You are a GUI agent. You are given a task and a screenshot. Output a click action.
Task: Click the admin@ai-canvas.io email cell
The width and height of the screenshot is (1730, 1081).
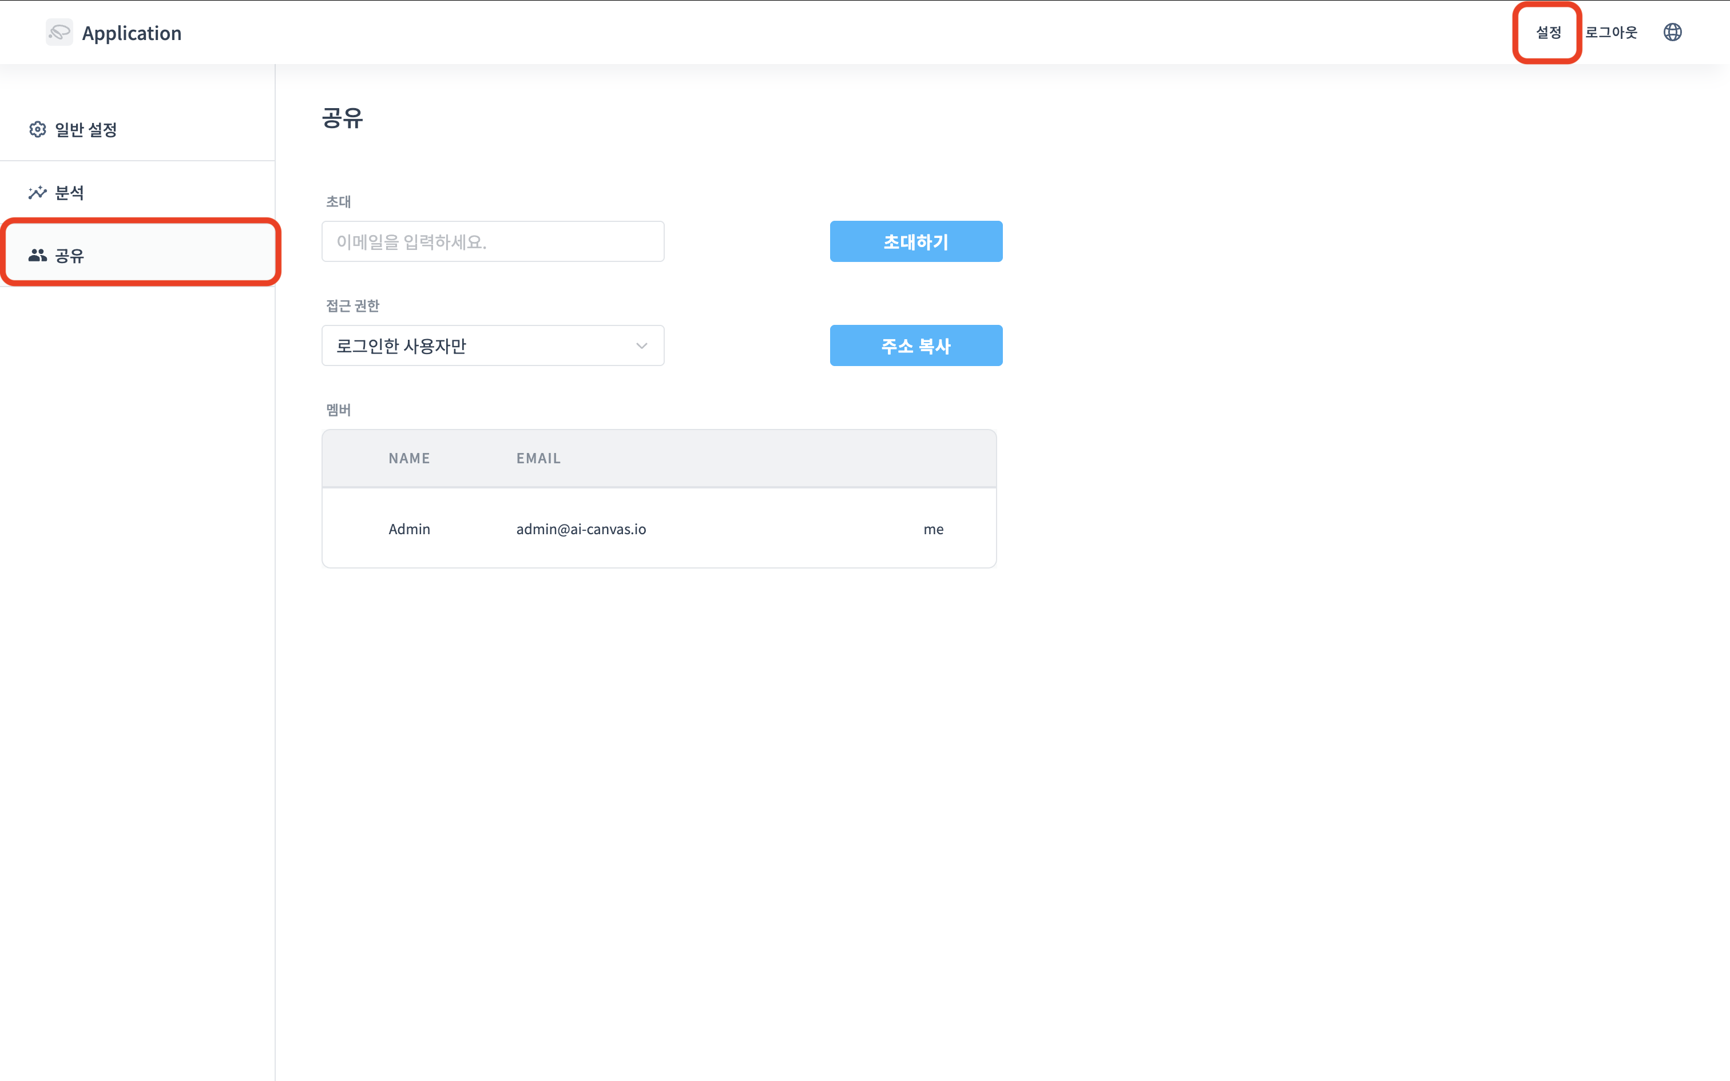coord(581,529)
